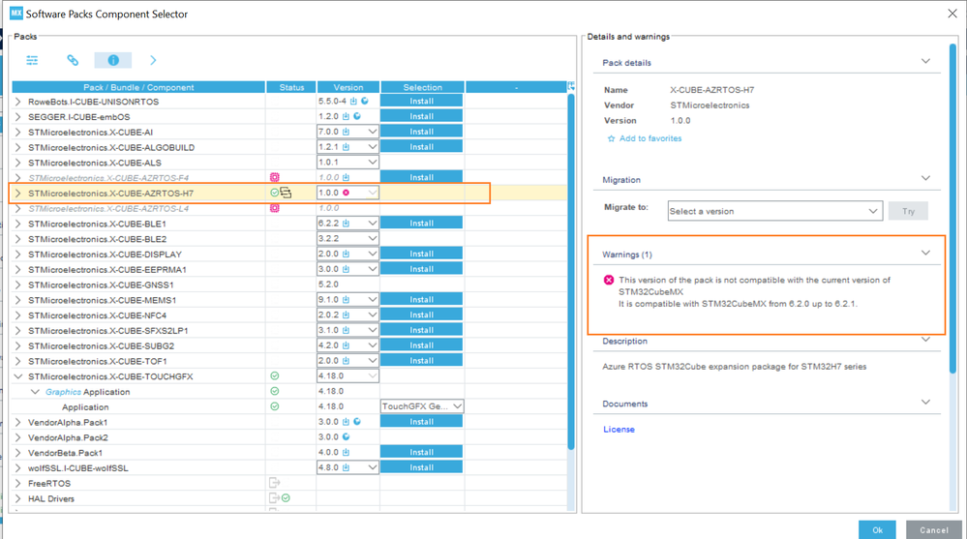Click status icon of X-CUBE-AZRTOS-L4 row
Viewport: 967px width, 539px height.
[x=275, y=208]
